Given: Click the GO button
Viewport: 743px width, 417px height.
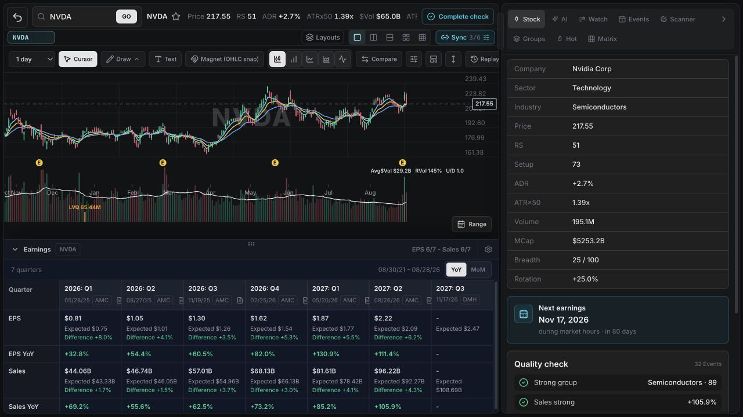Looking at the screenshot, I should tap(127, 17).
